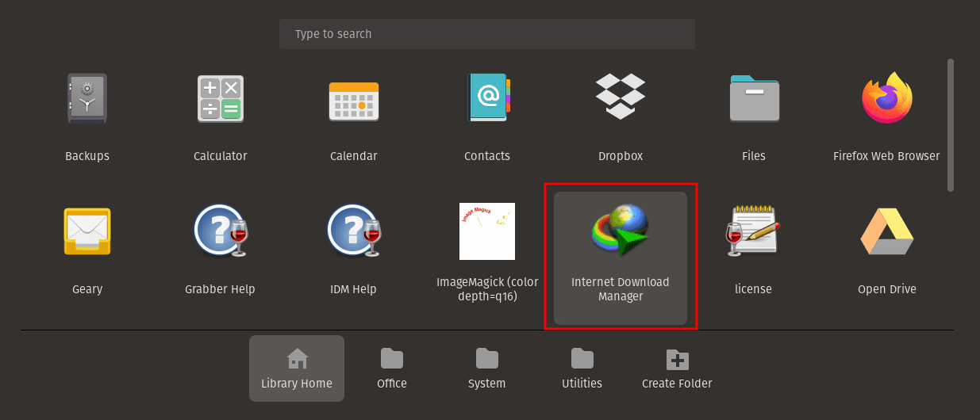Click the "Grabber Help" label
Screen dimensions: 980x420
click(221, 289)
